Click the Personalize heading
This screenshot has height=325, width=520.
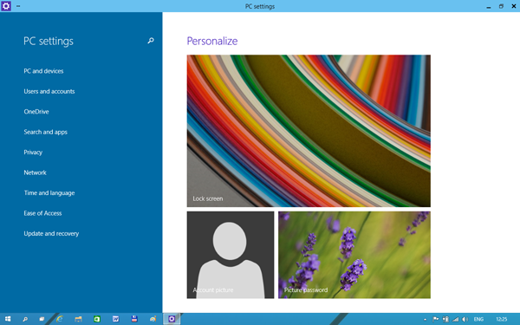coord(212,41)
